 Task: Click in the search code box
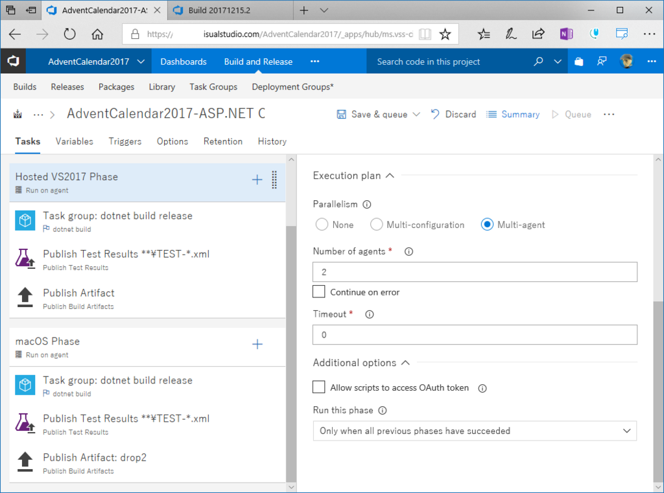(449, 62)
